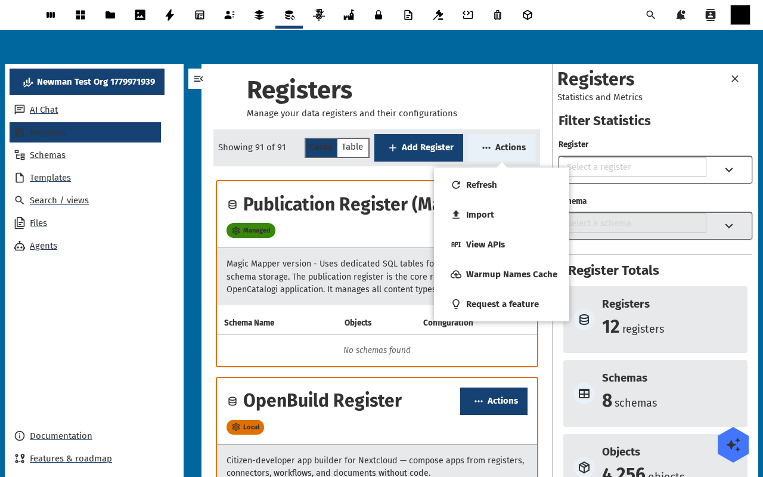The height and width of the screenshot is (477, 763).
Task: Open the code brackets app icon
Action: [x=468, y=15]
